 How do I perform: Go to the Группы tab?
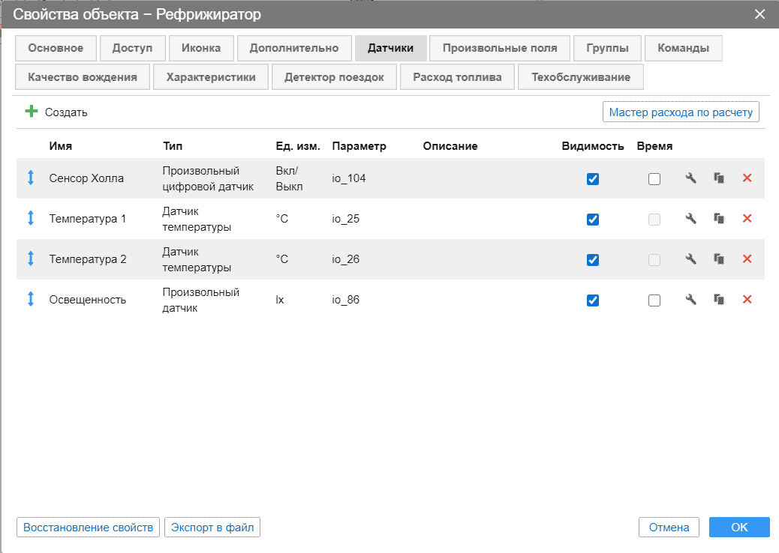click(x=607, y=48)
